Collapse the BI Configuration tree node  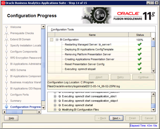coord(57,40)
